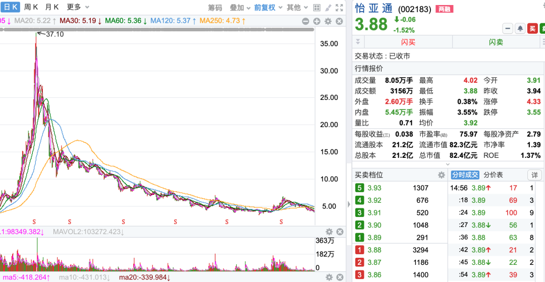
Task: Click the double-arrow expander left of 闪买
Action: coord(358,42)
